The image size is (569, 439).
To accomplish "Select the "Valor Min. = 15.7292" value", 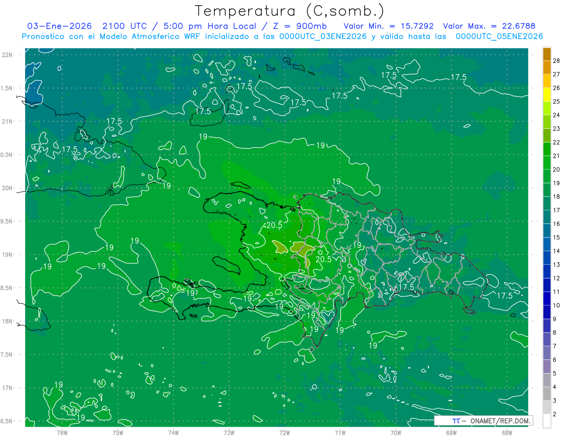I will pyautogui.click(x=388, y=26).
